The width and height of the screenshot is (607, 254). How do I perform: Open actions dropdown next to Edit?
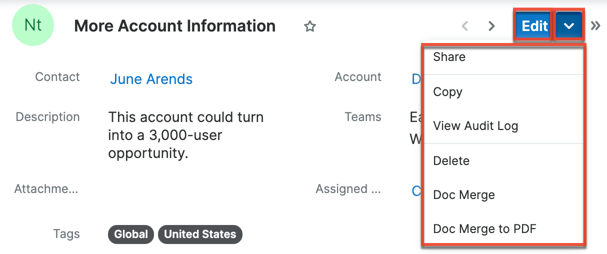pos(569,25)
